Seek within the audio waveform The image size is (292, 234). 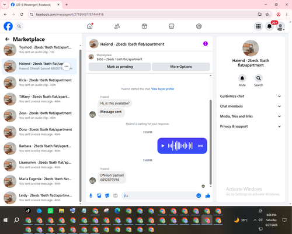pyautogui.click(x=180, y=146)
